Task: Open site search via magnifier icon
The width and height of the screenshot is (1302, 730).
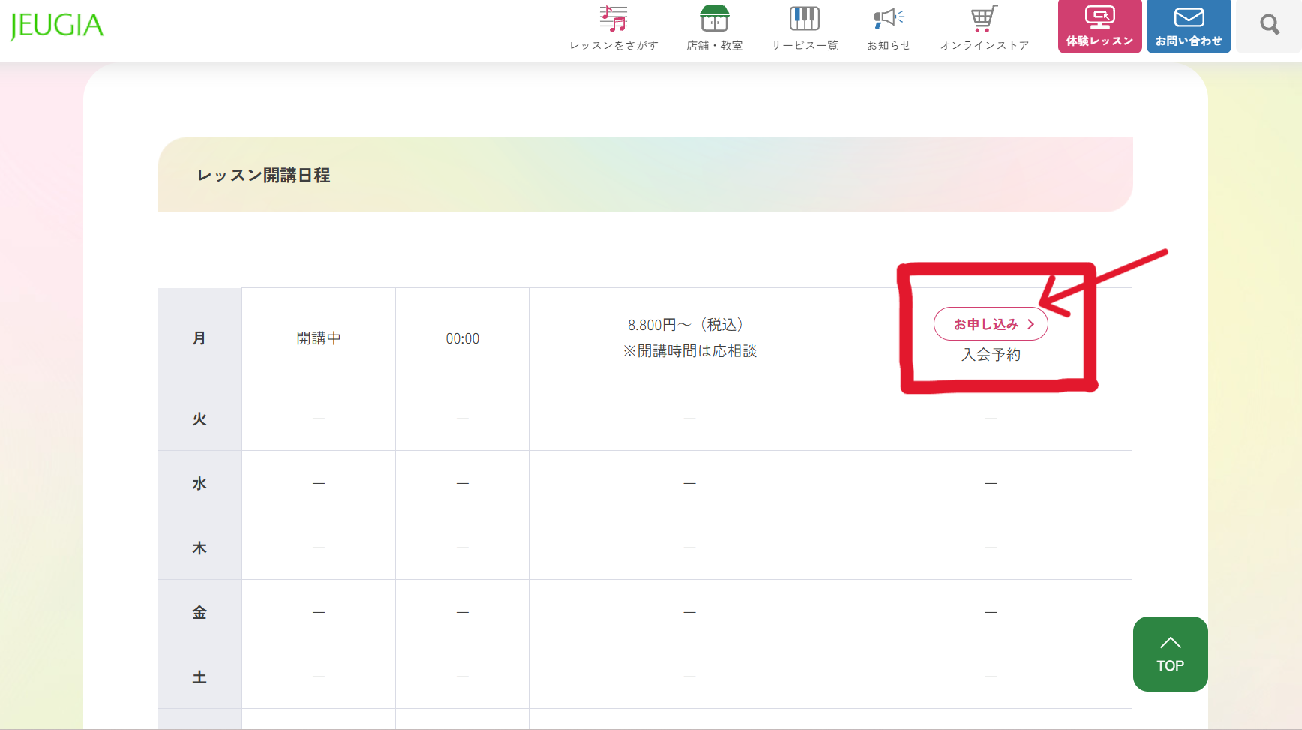Action: click(x=1270, y=26)
